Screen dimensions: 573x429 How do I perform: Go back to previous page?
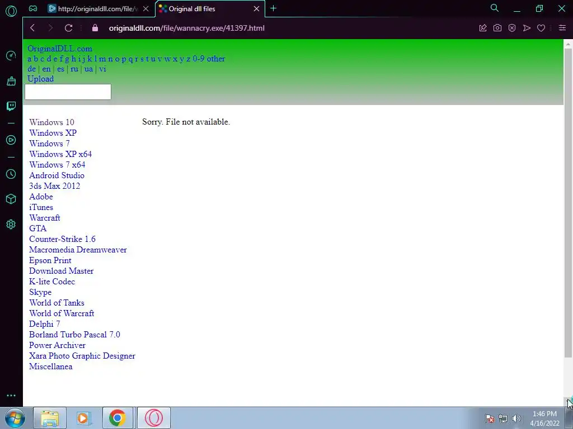32,28
